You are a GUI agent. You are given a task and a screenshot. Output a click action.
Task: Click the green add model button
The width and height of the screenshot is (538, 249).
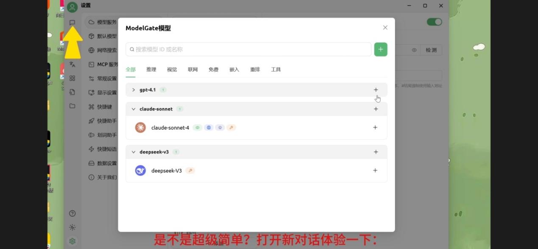[381, 49]
